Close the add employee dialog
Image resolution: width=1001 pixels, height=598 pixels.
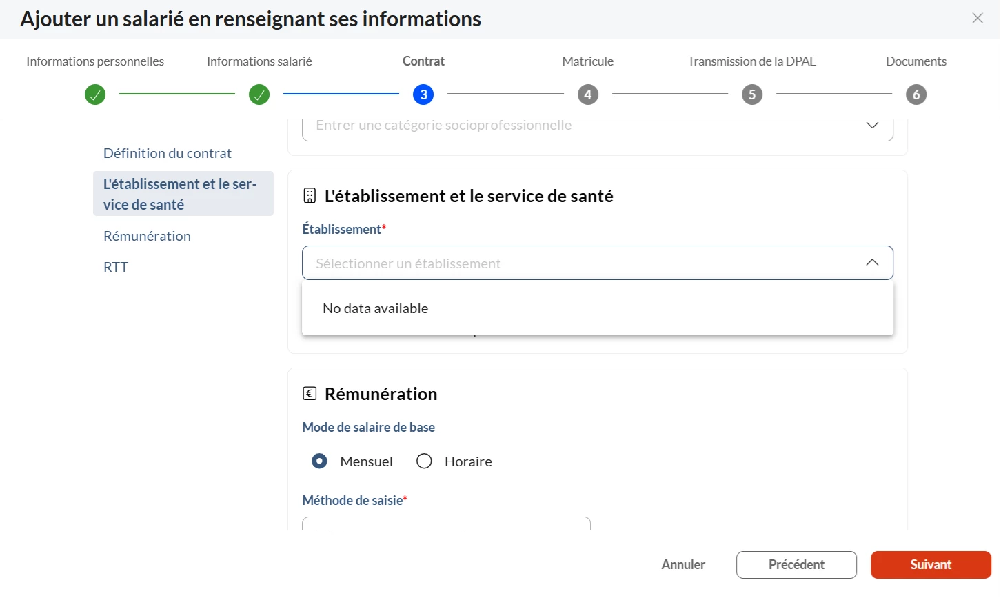point(978,19)
